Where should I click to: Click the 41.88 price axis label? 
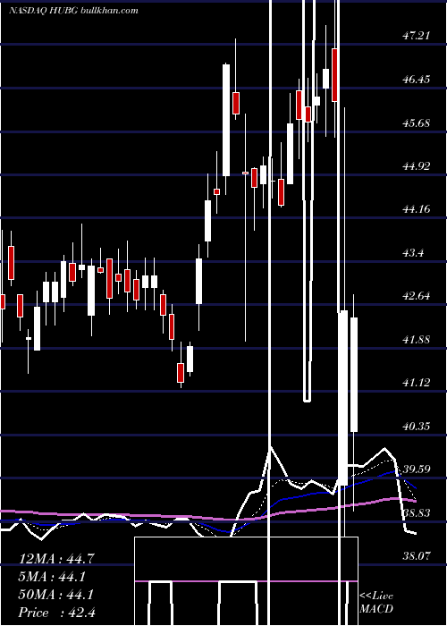pos(417,340)
